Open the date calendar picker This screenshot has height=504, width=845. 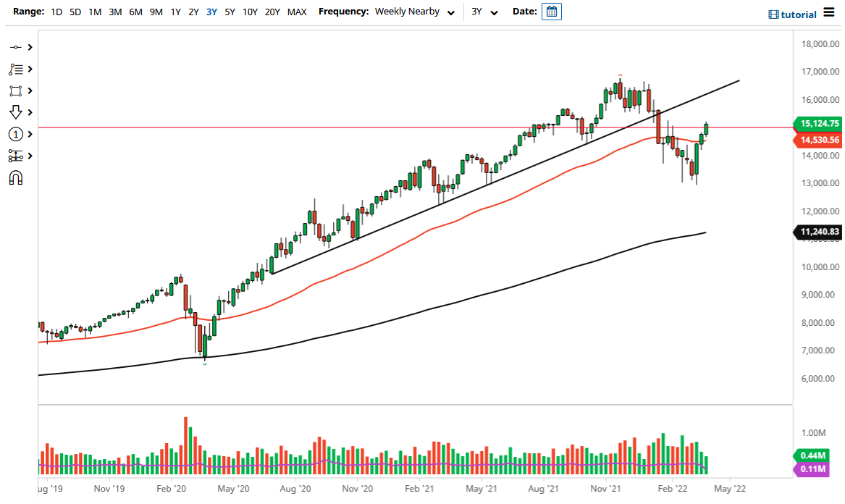click(551, 11)
